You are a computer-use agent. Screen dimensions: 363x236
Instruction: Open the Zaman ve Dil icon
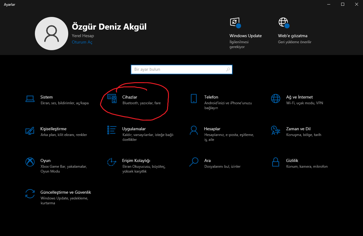click(x=275, y=130)
